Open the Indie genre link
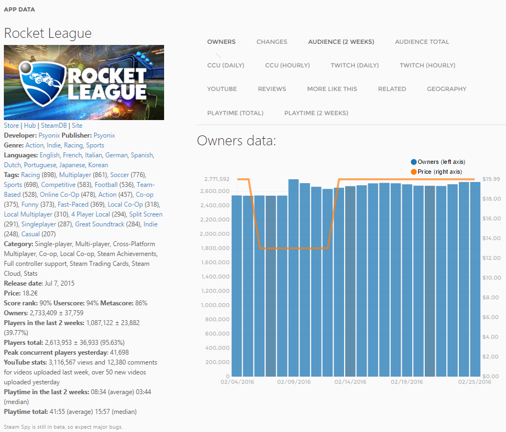 point(54,145)
